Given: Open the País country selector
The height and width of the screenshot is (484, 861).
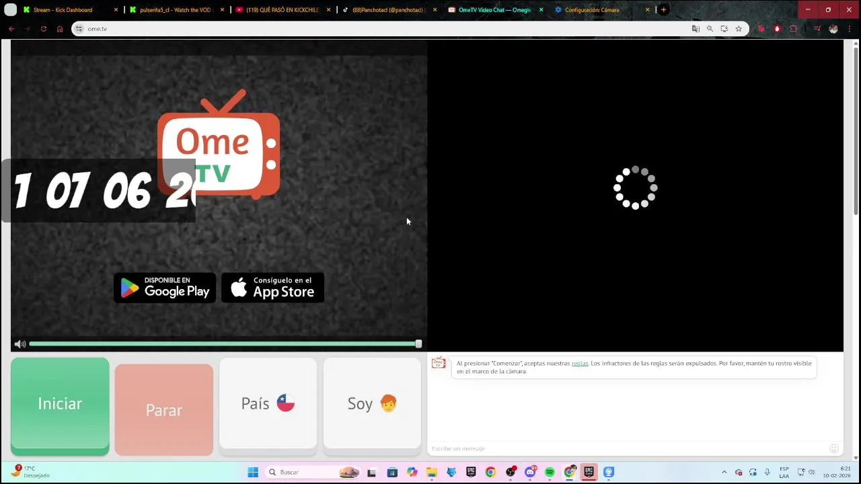Looking at the screenshot, I should pyautogui.click(x=268, y=403).
